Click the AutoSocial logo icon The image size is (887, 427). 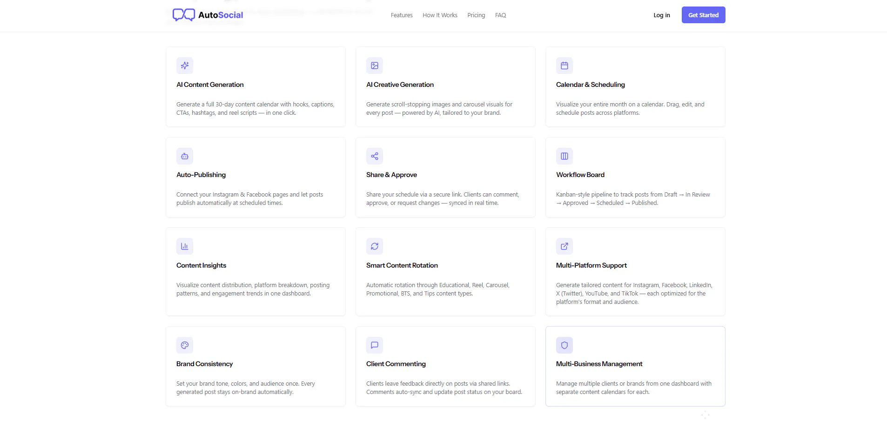coord(184,15)
